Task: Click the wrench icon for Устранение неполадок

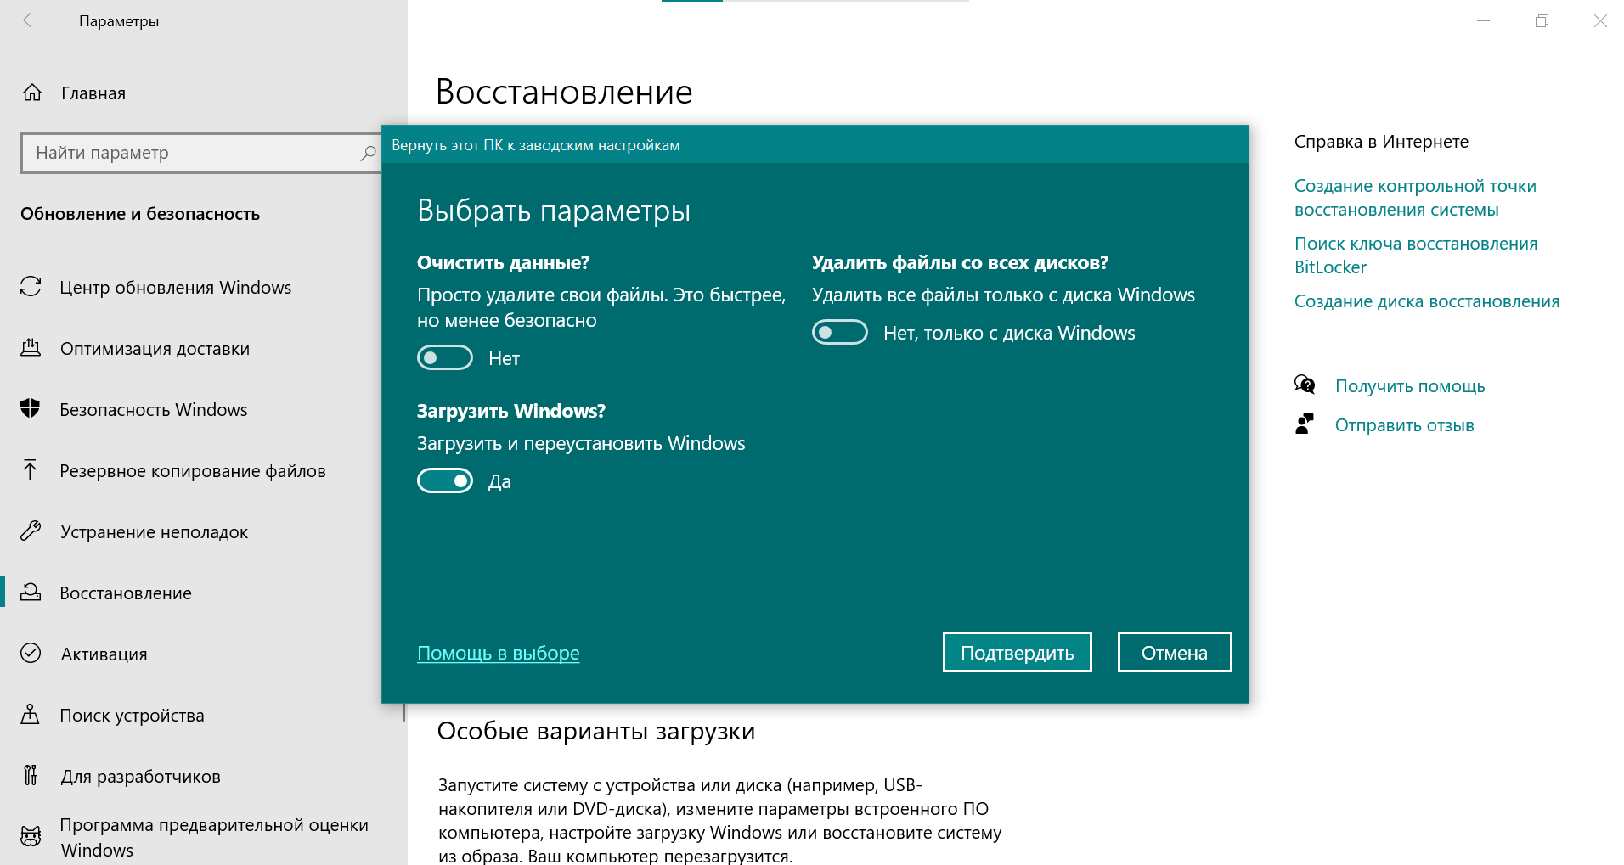Action: pos(31,531)
